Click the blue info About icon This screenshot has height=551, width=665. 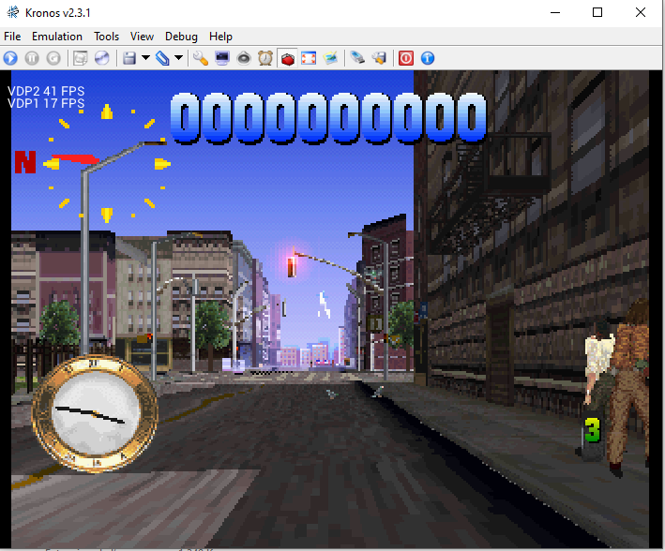[428, 58]
